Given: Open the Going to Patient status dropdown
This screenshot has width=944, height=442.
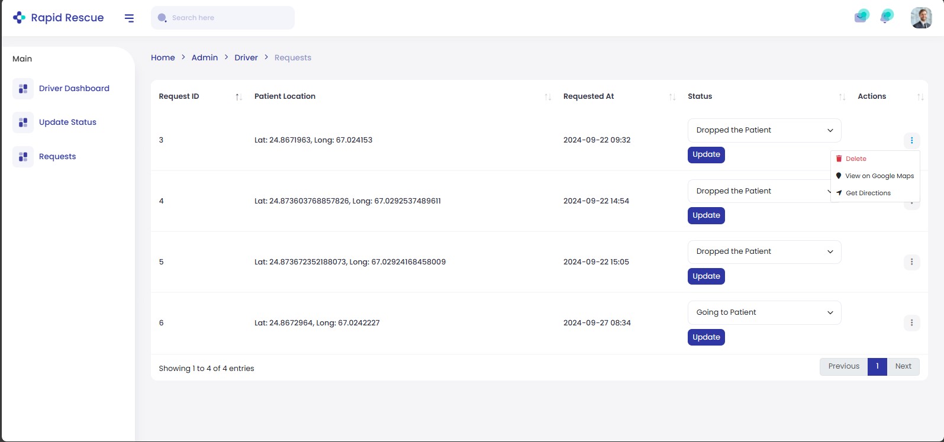Looking at the screenshot, I should 764,312.
